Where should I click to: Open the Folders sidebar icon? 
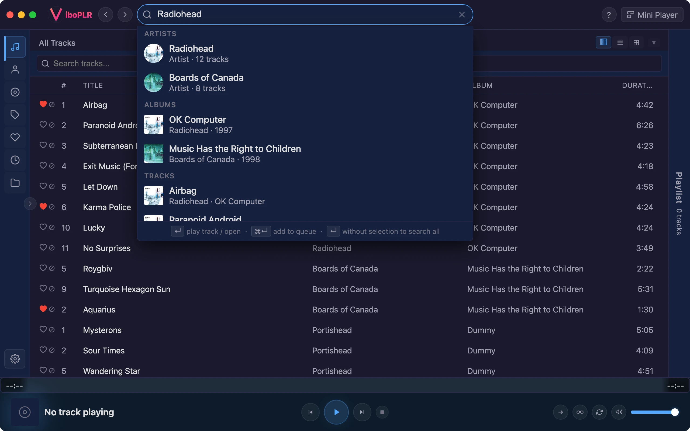click(x=15, y=183)
